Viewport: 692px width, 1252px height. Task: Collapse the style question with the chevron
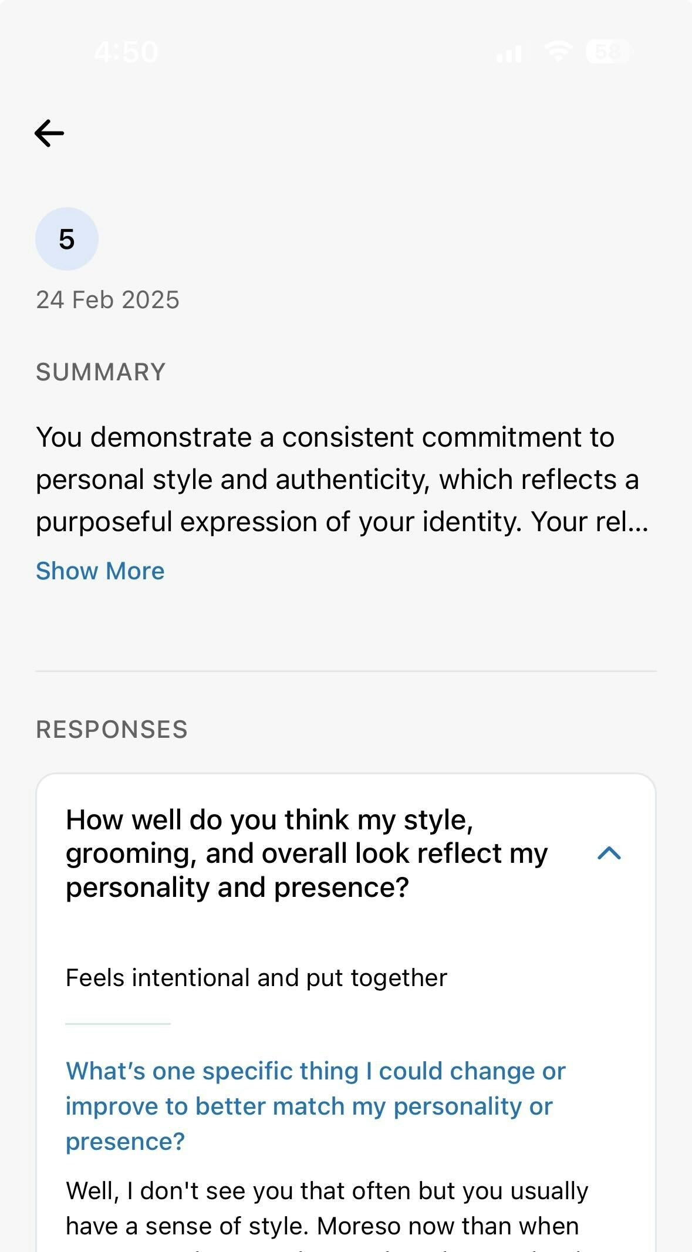tap(609, 853)
